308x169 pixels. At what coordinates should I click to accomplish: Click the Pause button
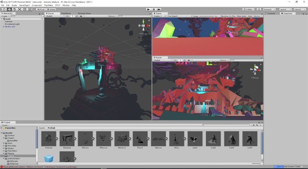pos(154,9)
